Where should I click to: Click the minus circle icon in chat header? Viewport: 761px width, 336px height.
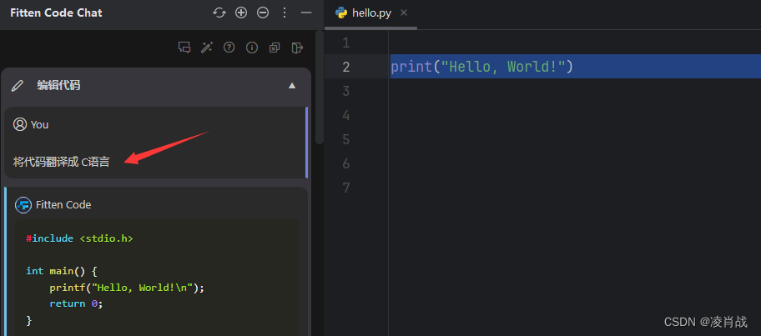263,13
